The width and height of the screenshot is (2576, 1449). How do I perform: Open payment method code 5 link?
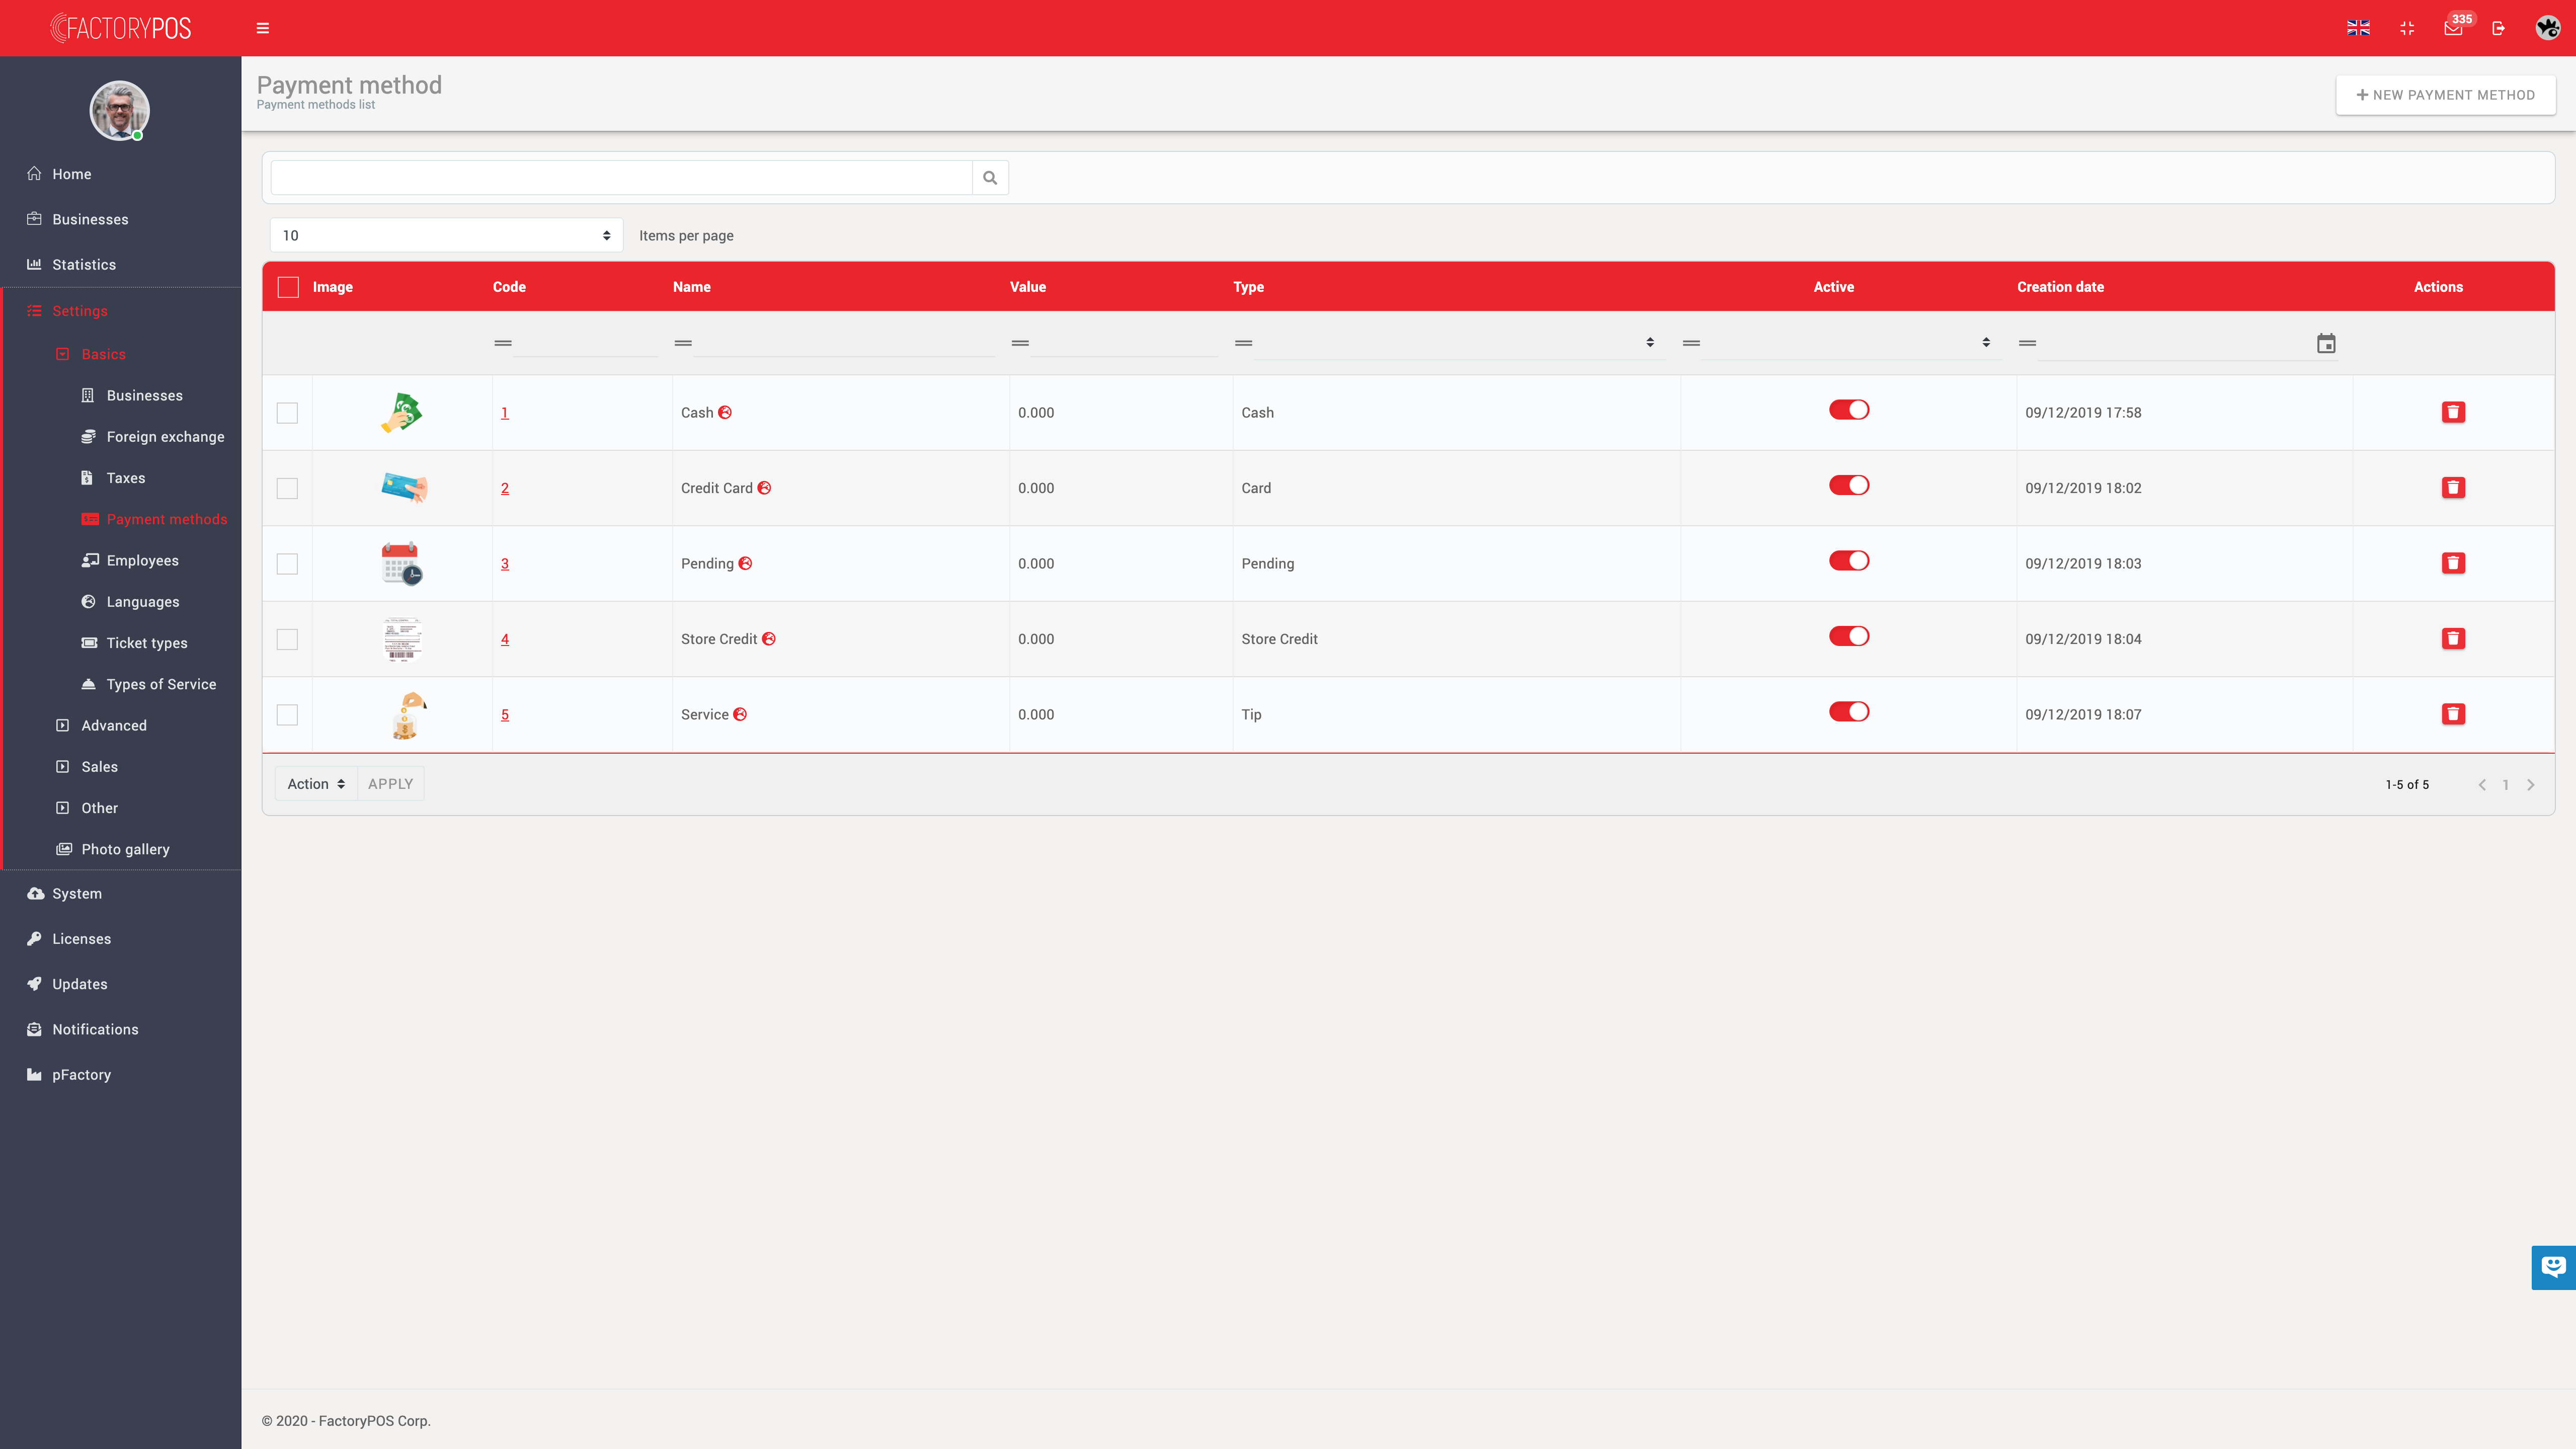coord(505,715)
